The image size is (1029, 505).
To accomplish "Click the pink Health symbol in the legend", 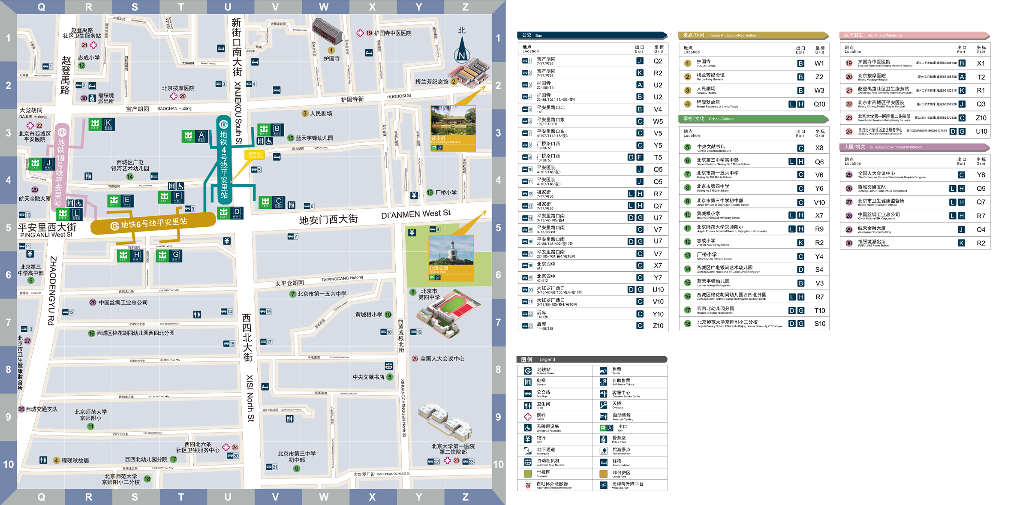I will pos(528,416).
